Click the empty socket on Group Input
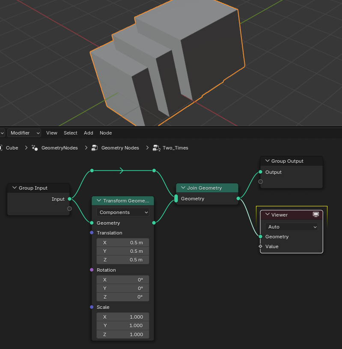This screenshot has height=349, width=342. pos(70,208)
